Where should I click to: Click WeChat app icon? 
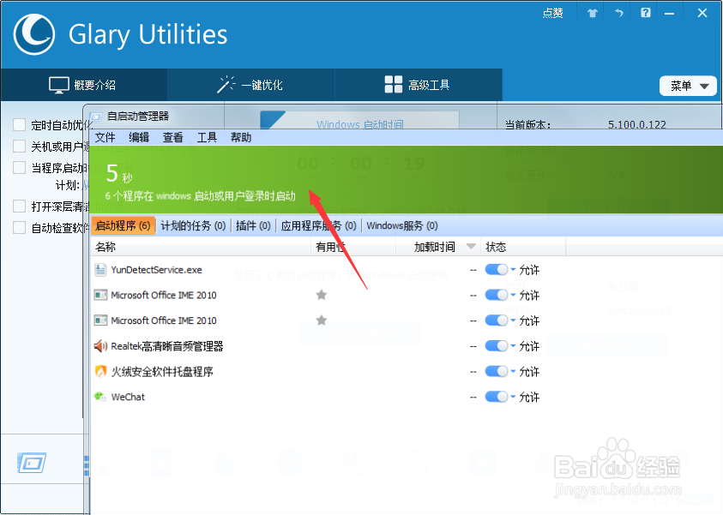pyautogui.click(x=100, y=396)
